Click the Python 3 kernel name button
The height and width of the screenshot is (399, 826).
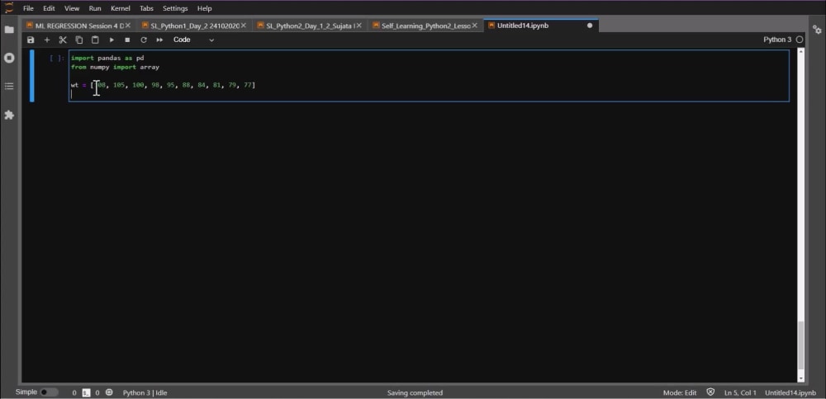tap(777, 40)
